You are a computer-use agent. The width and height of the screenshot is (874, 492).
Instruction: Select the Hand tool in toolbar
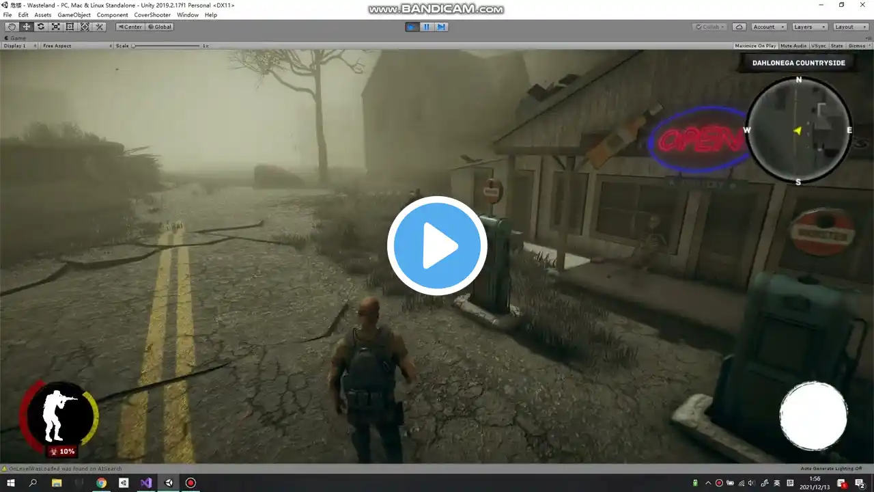(x=12, y=27)
